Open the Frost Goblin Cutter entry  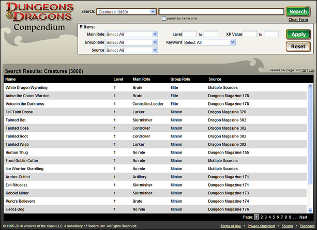click(22, 161)
